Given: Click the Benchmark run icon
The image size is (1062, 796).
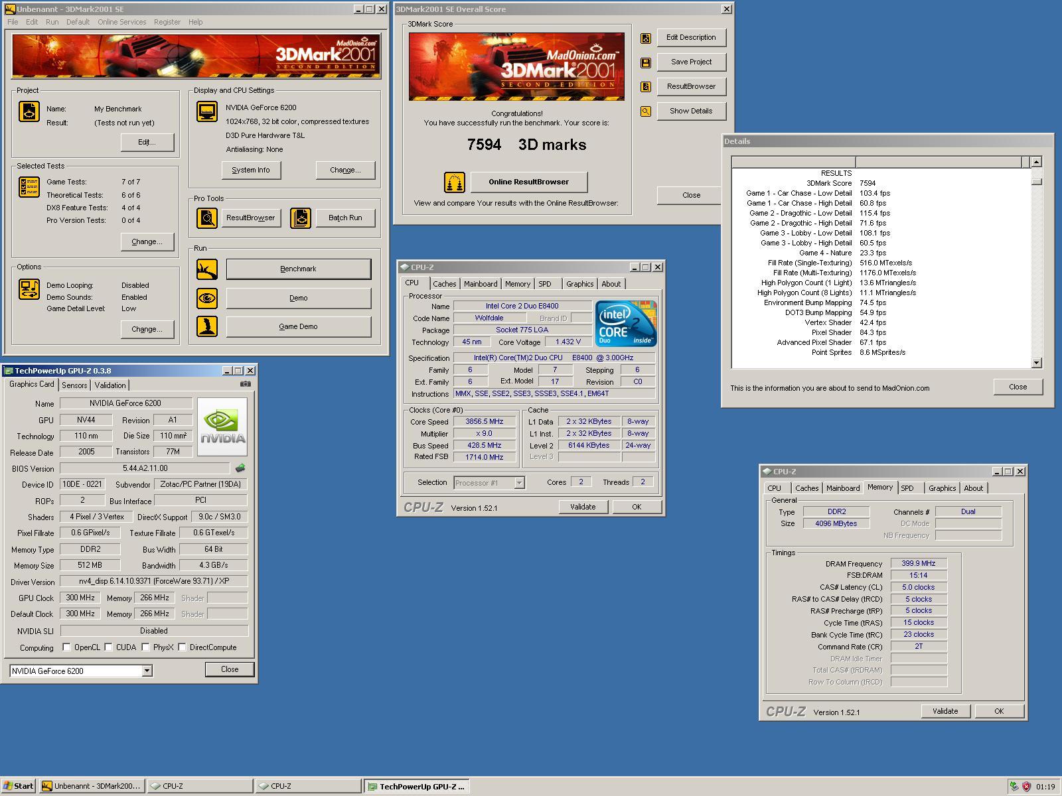Looking at the screenshot, I should (x=206, y=269).
